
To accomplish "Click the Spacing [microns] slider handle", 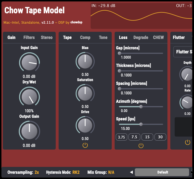I will 120,89.
